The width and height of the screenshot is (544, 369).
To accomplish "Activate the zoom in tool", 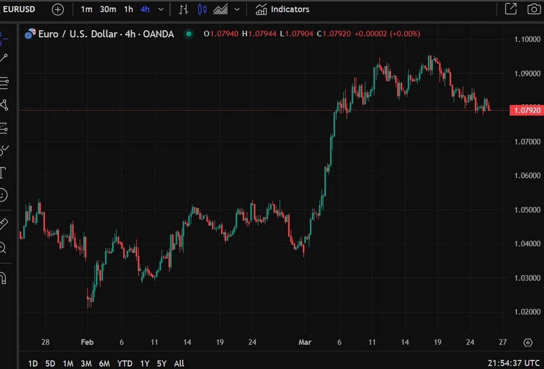I will (3, 247).
